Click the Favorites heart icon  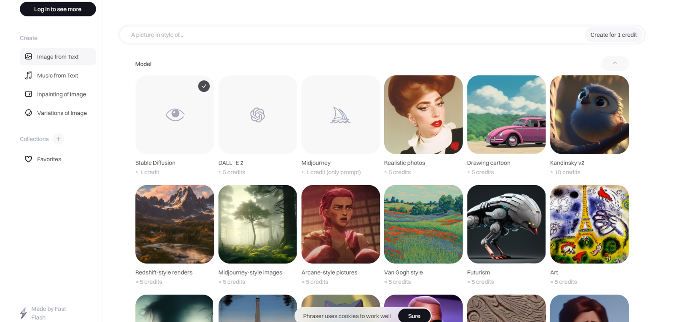pyautogui.click(x=28, y=159)
